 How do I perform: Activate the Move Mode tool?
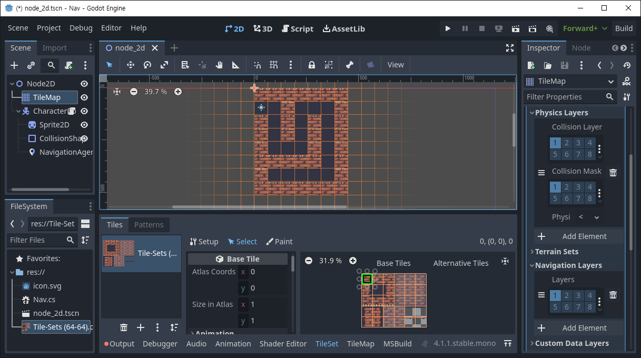pos(131,65)
